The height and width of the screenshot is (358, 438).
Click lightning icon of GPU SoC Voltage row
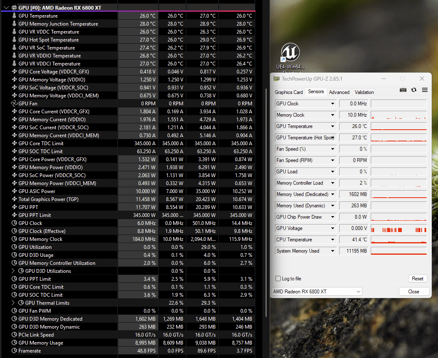(x=14, y=87)
